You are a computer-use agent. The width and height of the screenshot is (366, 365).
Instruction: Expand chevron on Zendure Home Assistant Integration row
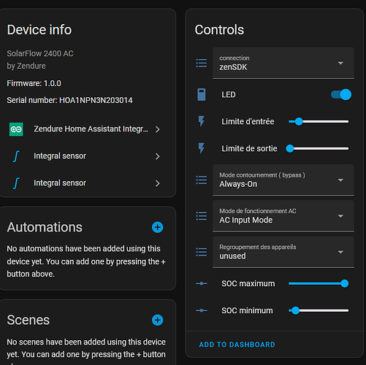click(x=158, y=129)
